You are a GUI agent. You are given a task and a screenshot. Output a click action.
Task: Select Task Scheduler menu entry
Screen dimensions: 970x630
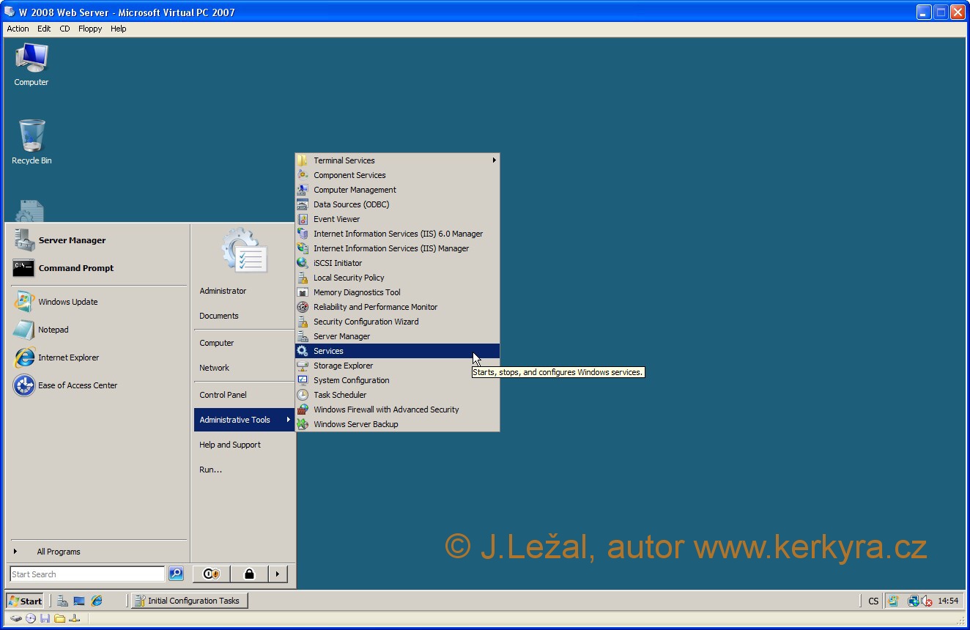click(x=340, y=395)
